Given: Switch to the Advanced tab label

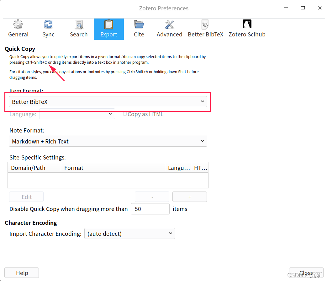Looking at the screenshot, I should (x=169, y=35).
